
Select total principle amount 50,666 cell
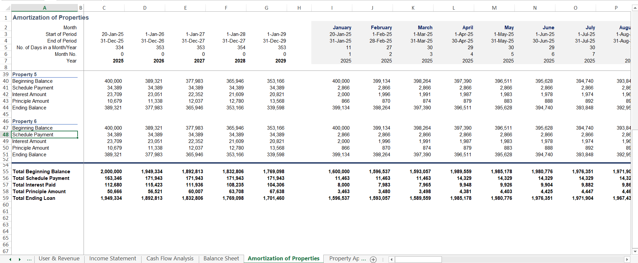pos(104,192)
